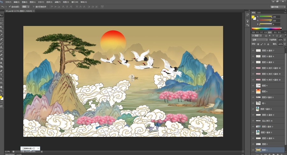The width and height of the screenshot is (287, 155).
Task: Filter layers by type layer icon
Action: [x=273, y=36]
